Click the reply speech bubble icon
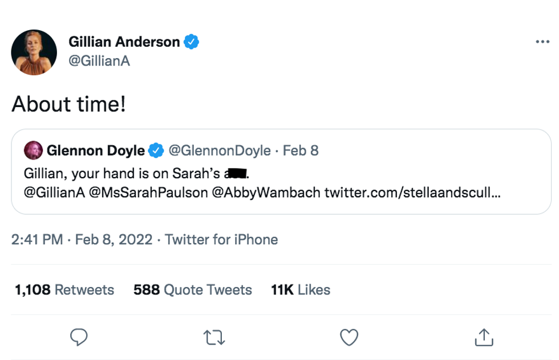 pyautogui.click(x=78, y=337)
